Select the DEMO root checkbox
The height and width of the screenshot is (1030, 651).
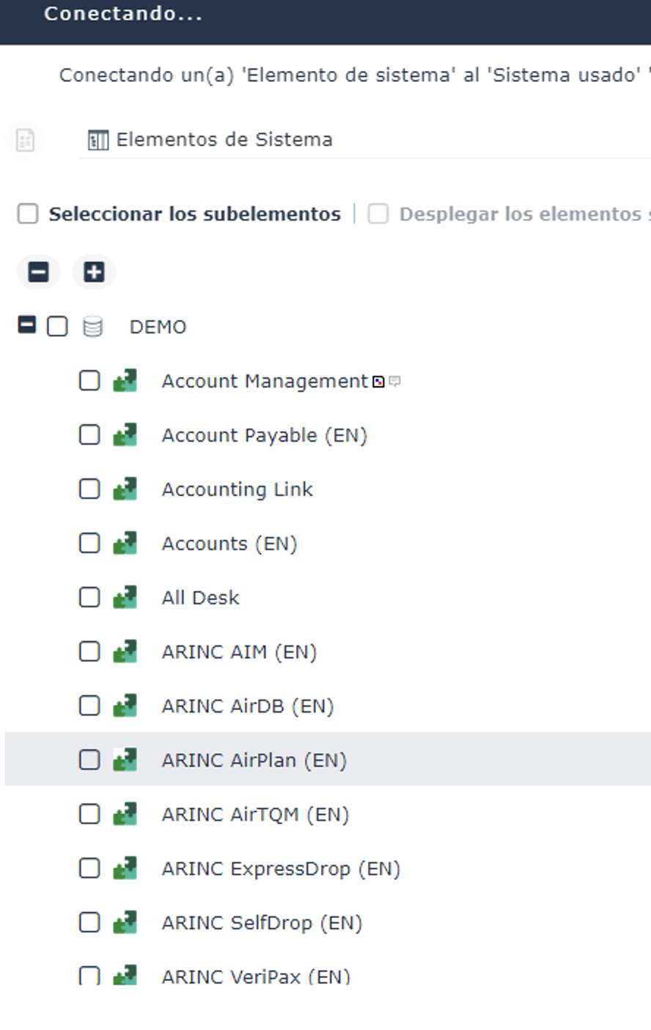point(57,327)
